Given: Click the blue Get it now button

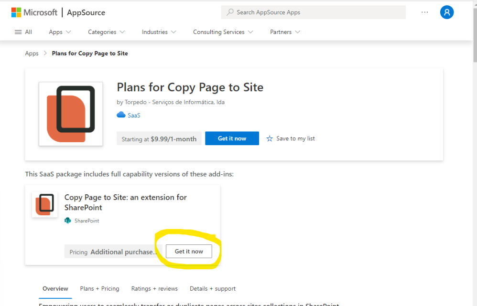Looking at the screenshot, I should click(x=232, y=138).
